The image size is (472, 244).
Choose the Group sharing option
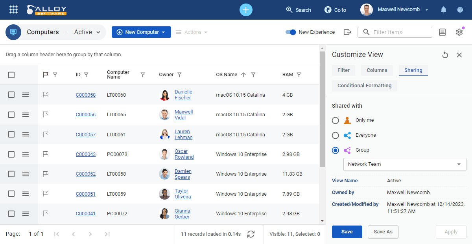click(336, 150)
